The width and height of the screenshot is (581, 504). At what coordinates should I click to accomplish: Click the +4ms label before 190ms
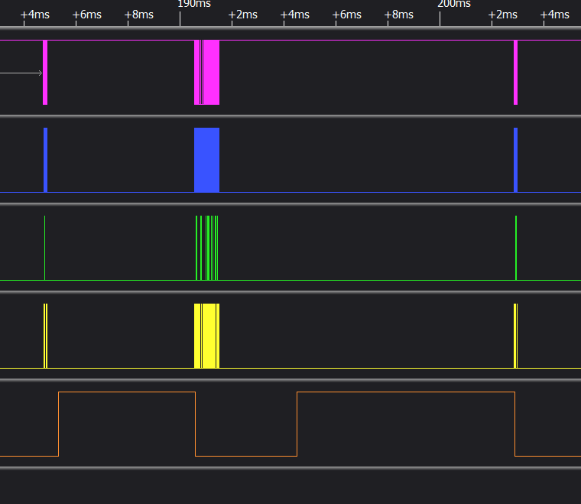click(x=34, y=15)
